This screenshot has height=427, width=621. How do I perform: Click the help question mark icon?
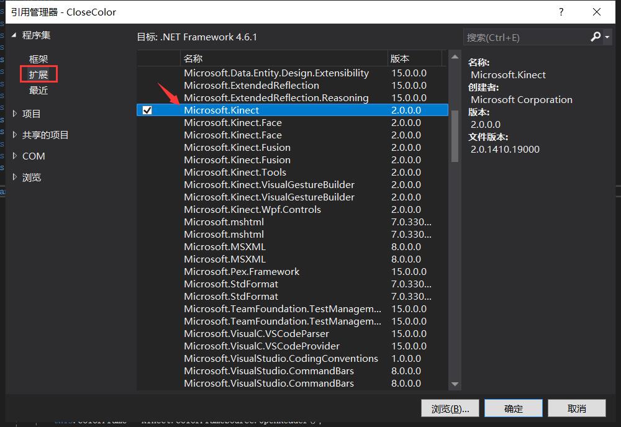click(x=561, y=12)
